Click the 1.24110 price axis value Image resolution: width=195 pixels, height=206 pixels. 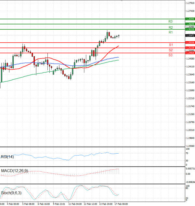pos(190,67)
